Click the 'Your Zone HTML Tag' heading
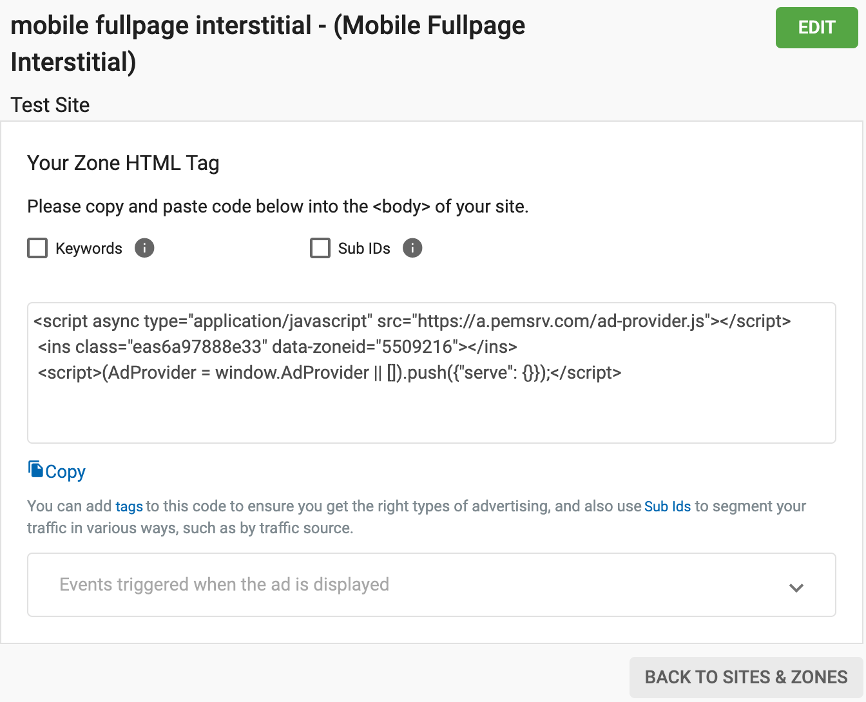The width and height of the screenshot is (866, 702). coord(123,164)
